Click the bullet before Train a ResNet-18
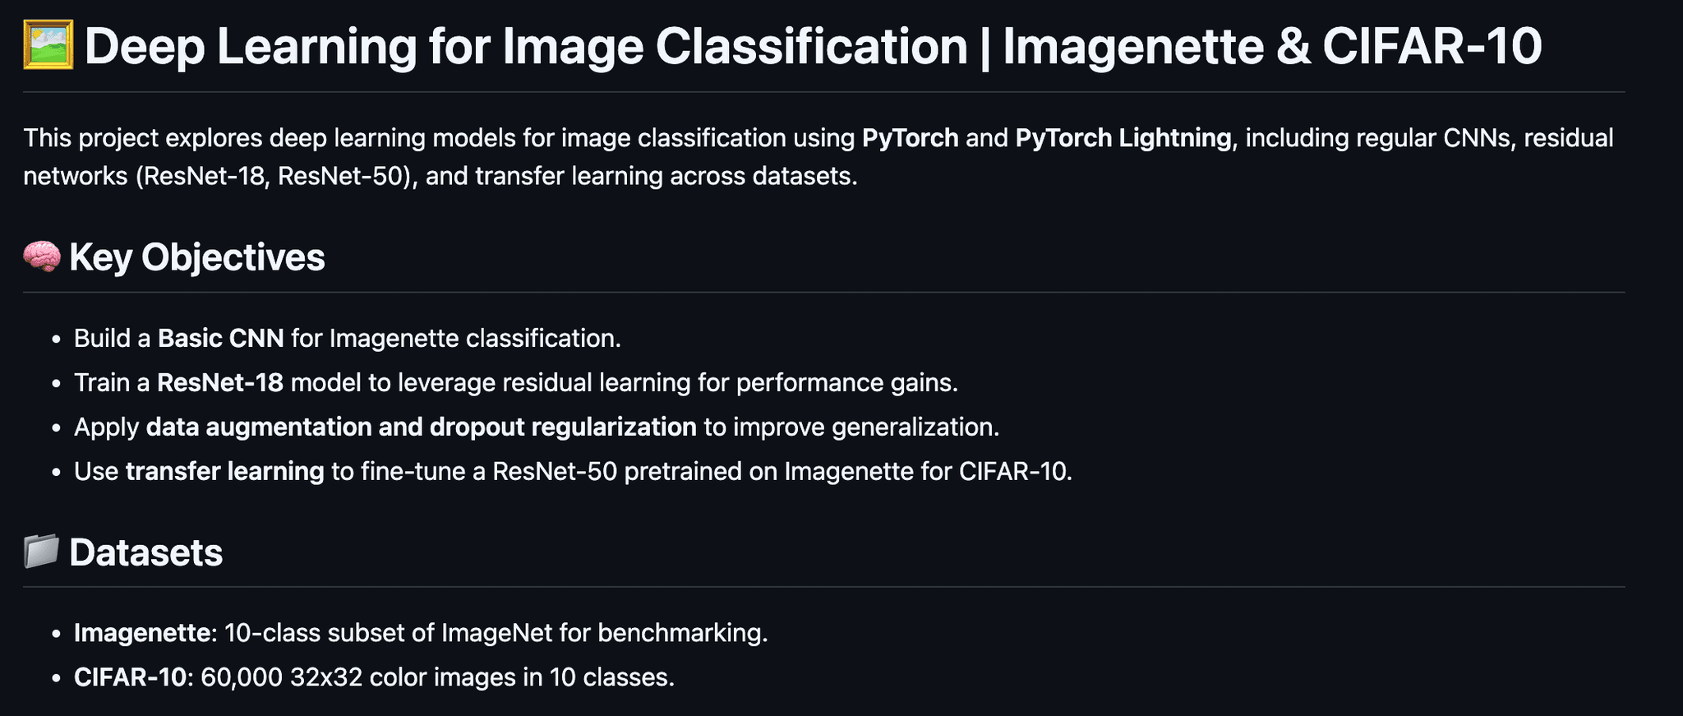The height and width of the screenshot is (716, 1683). 56,383
